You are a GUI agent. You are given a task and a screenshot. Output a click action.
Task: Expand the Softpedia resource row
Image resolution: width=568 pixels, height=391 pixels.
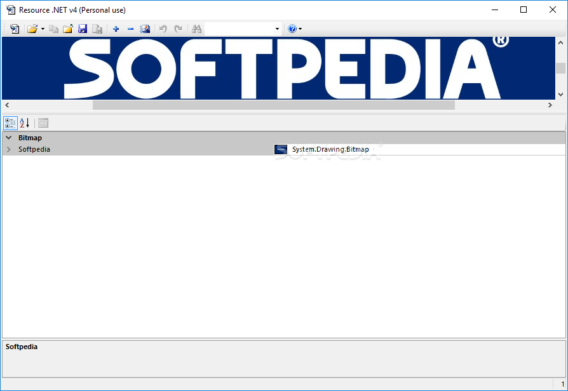pyautogui.click(x=9, y=149)
